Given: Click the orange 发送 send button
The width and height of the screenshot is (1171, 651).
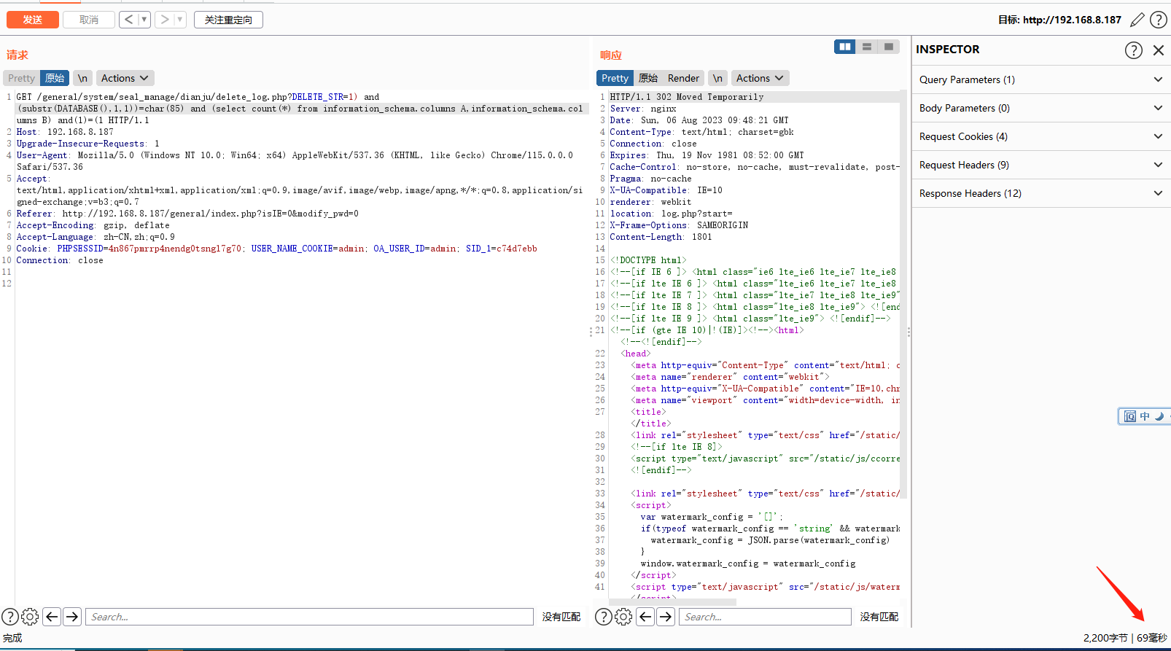Looking at the screenshot, I should [x=33, y=20].
